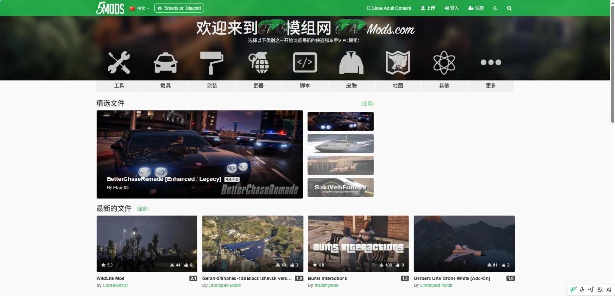Select the 其他 tab
Screen dimensions: 615x296
pos(444,86)
